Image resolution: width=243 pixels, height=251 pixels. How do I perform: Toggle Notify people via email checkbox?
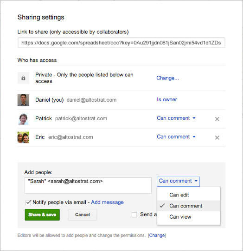click(28, 202)
